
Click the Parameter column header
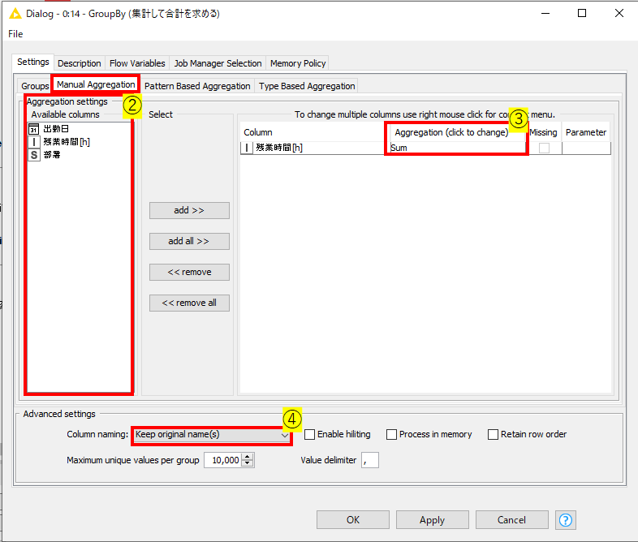pyautogui.click(x=586, y=132)
